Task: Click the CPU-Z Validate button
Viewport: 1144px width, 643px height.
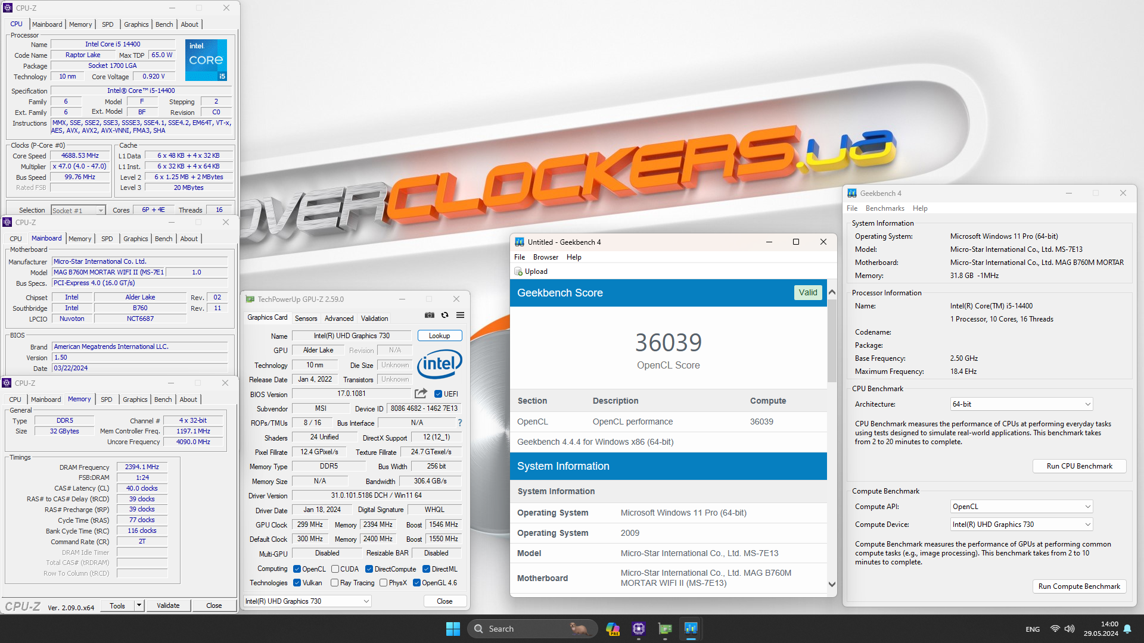Action: click(168, 605)
